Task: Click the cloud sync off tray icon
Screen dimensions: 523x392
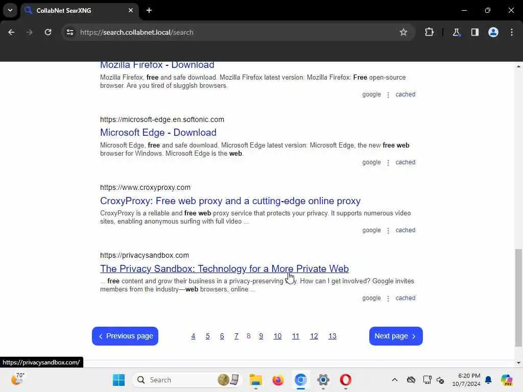Action: pyautogui.click(x=411, y=380)
